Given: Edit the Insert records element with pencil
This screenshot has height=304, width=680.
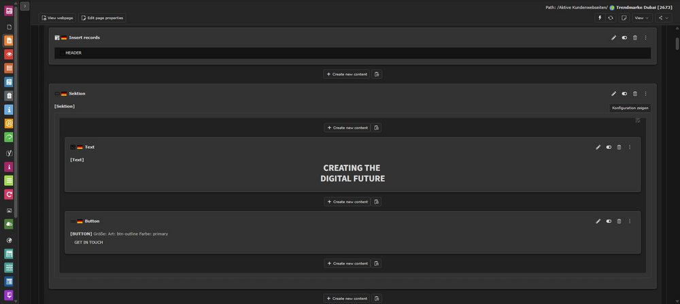Looking at the screenshot, I should [613, 37].
